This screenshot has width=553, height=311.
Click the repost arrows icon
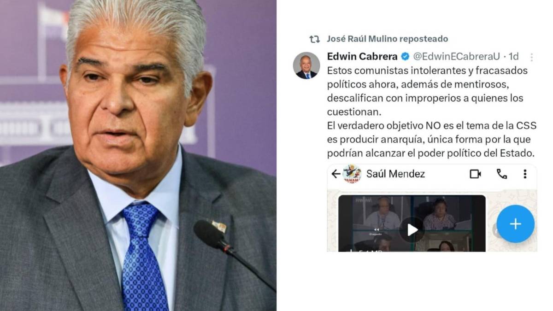(314, 39)
